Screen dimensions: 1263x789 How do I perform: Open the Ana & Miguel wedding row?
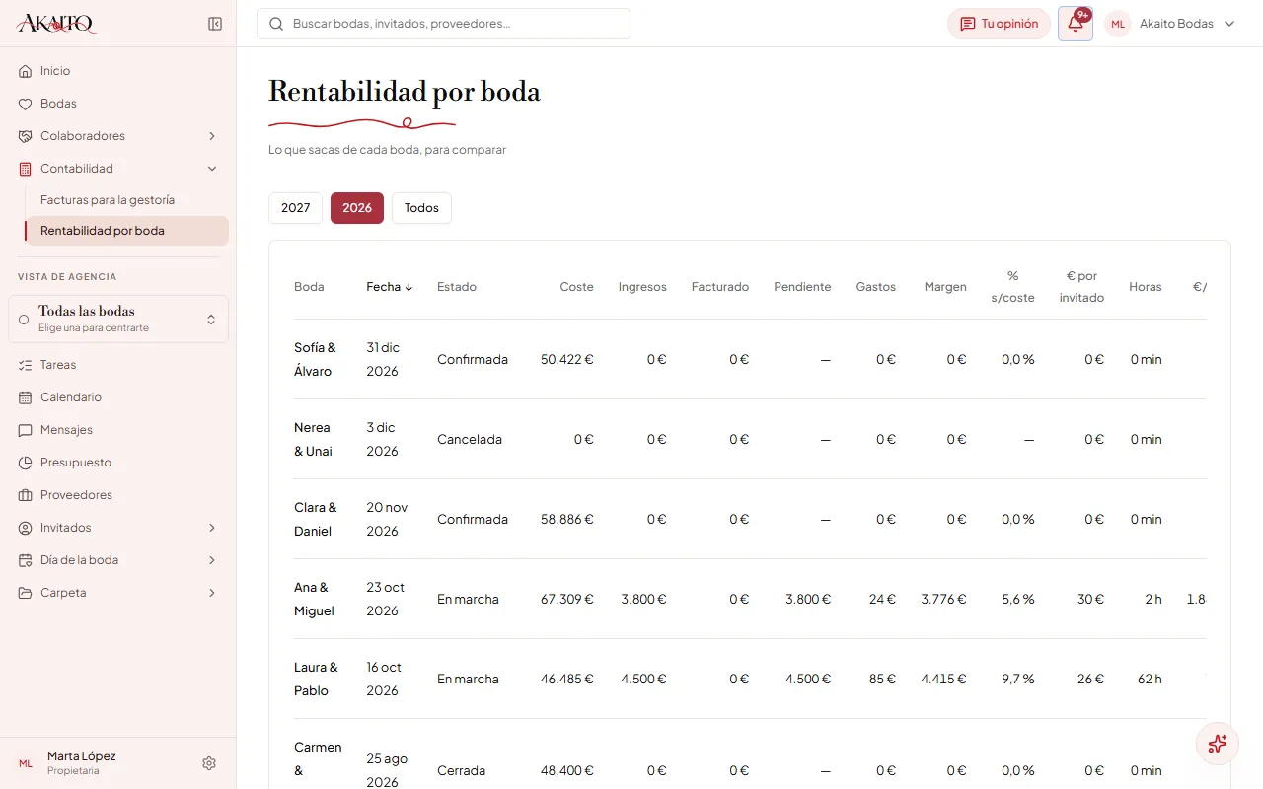coord(750,600)
